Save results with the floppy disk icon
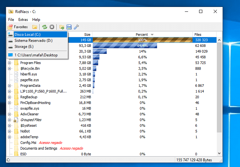This screenshot has width=240, height=167. coord(69,27)
